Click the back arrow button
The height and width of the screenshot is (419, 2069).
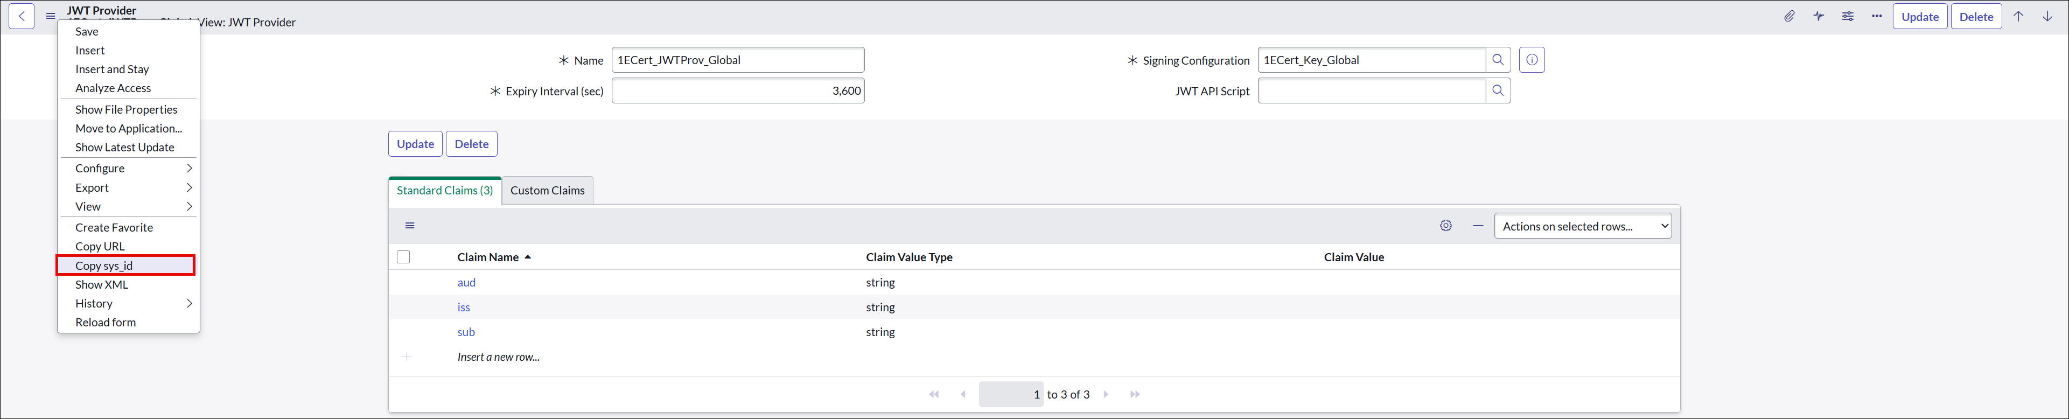coord(22,16)
